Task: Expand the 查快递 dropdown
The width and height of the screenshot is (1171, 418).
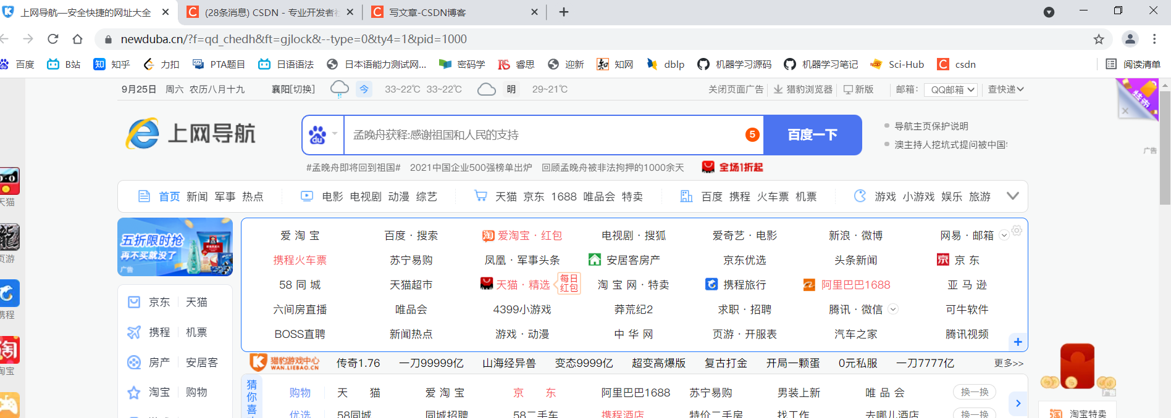Action: point(1005,89)
